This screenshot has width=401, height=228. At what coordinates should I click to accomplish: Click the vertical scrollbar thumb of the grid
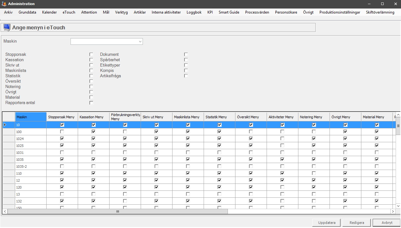(x=398, y=126)
